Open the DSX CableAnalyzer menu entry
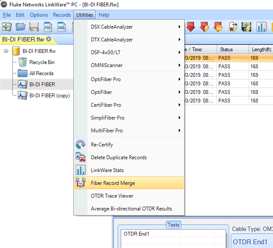Image resolution: width=273 pixels, height=248 pixels. [x=129, y=27]
